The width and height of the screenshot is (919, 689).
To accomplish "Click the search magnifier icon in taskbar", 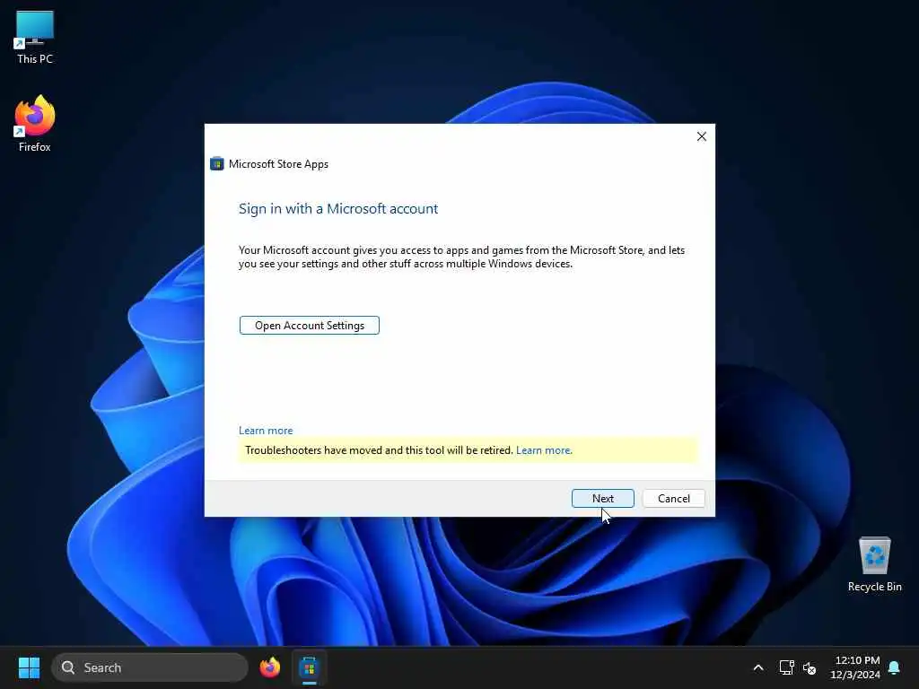I will point(68,667).
